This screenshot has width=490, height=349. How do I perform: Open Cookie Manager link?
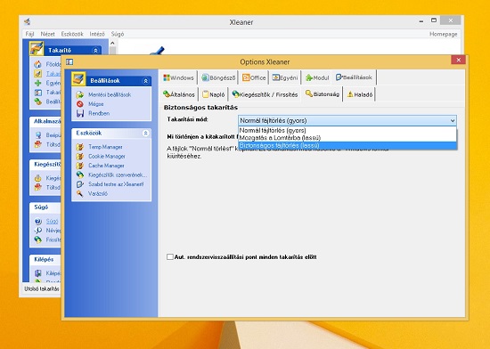107,156
